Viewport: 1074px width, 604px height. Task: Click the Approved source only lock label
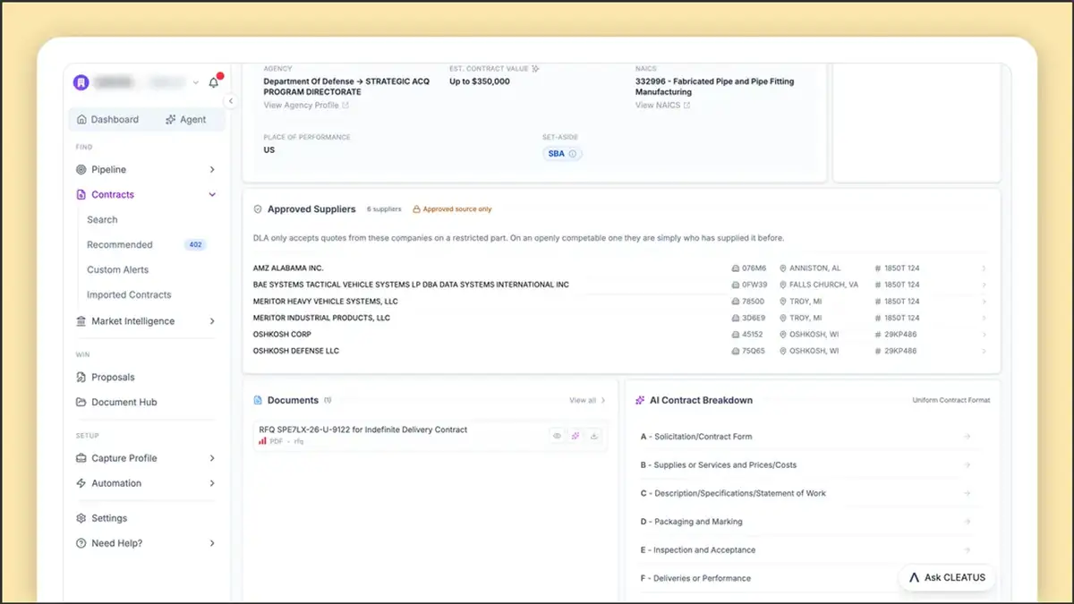click(x=452, y=209)
